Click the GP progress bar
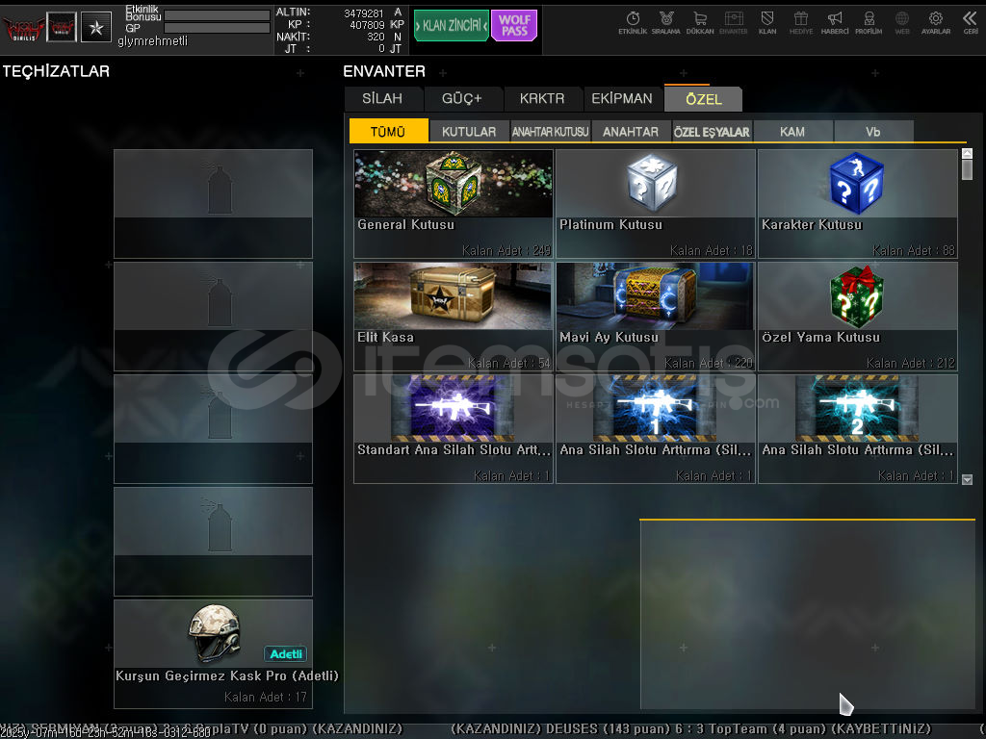The image size is (986, 739). 217,28
